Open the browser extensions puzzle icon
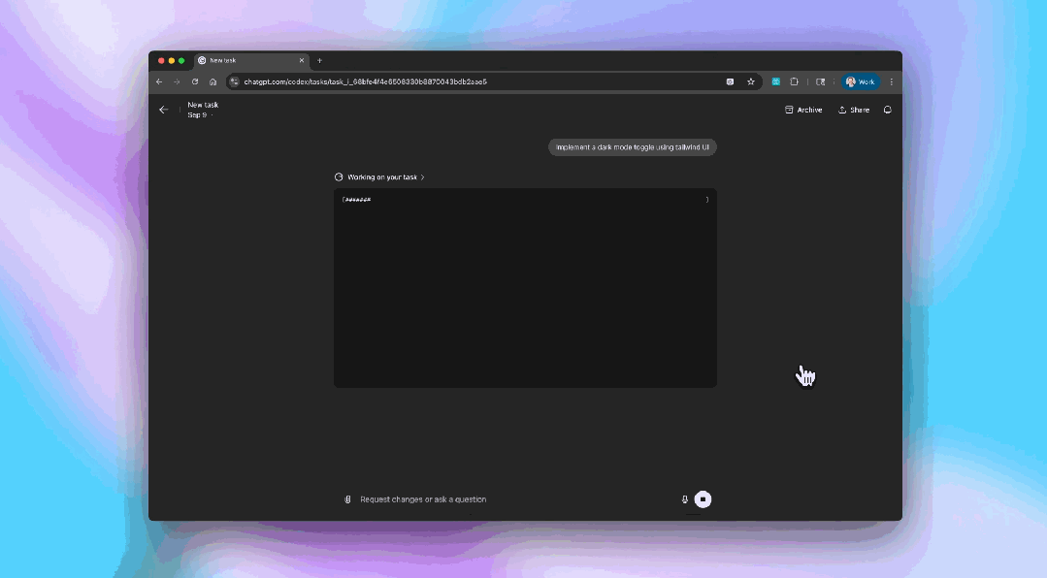Screen dimensions: 1047x578 coord(794,81)
